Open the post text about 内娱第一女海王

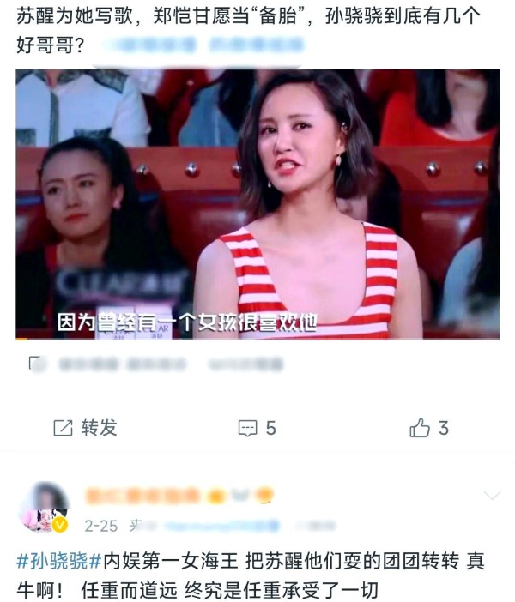click(x=250, y=576)
